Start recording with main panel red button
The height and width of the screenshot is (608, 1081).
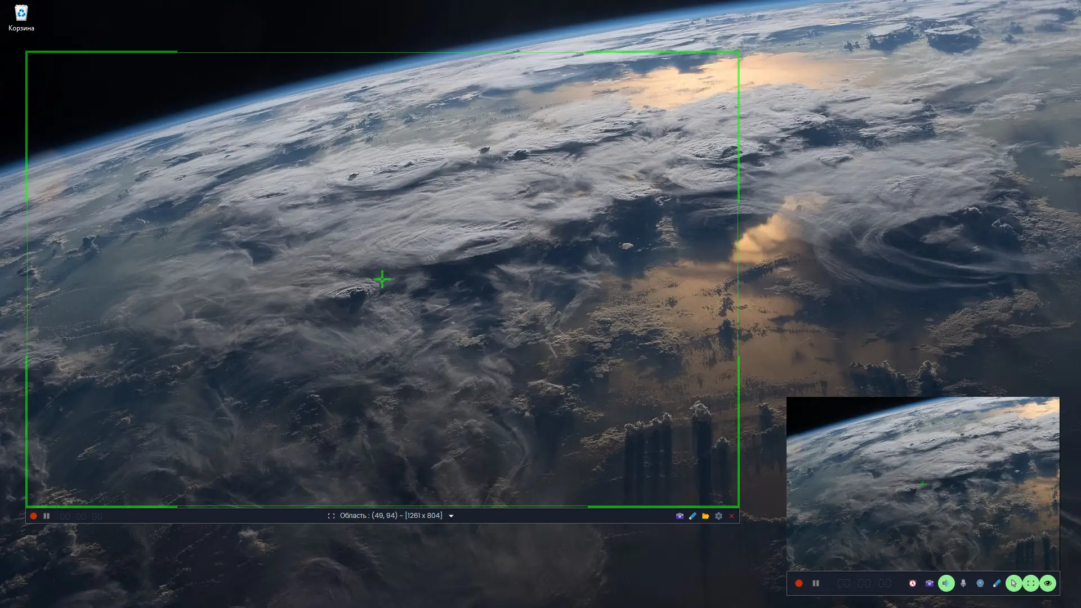pos(798,583)
